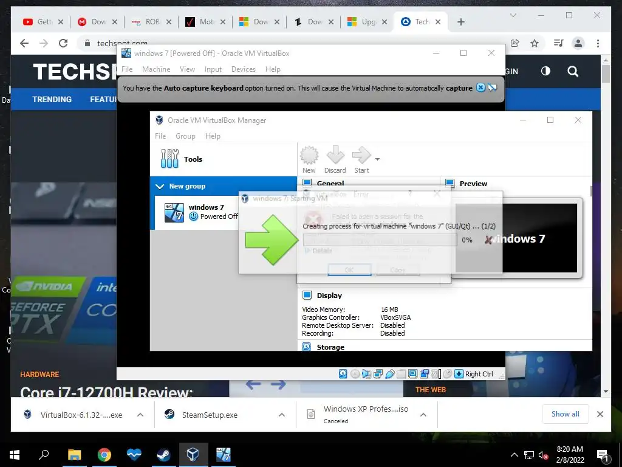
Task: Show hidden system tray icons chevron
Action: coord(514,455)
